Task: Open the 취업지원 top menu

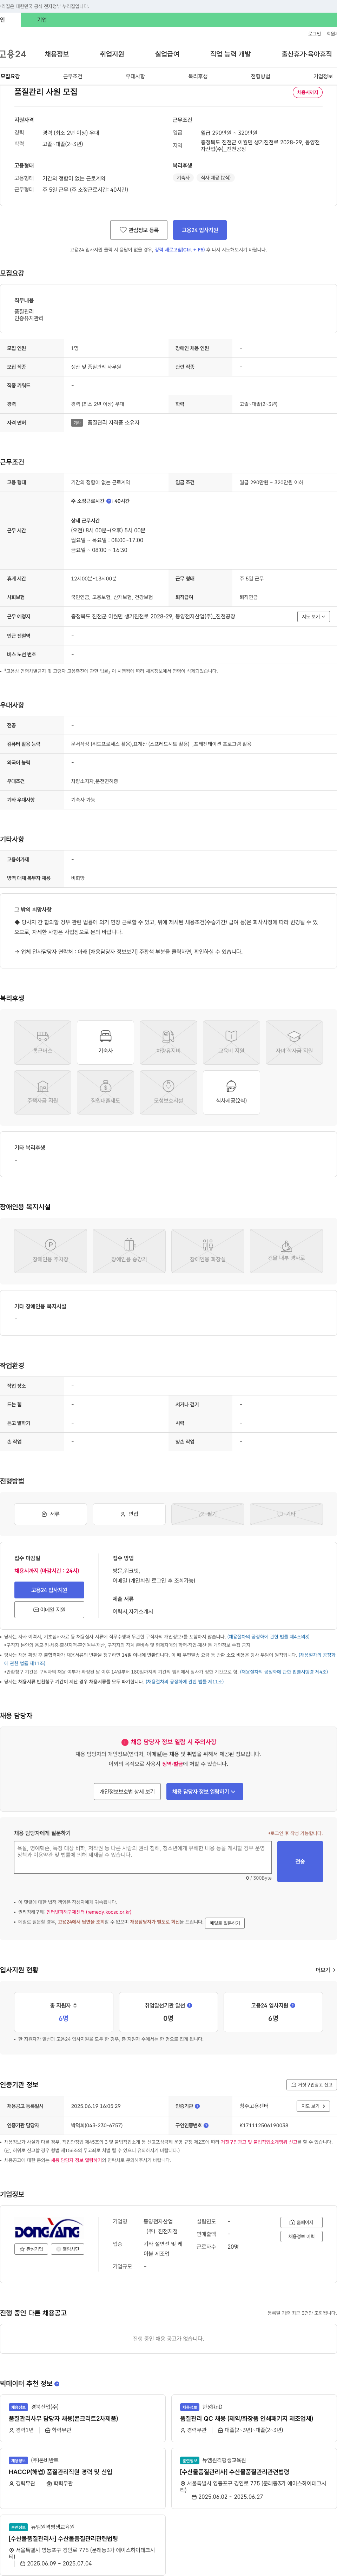Action: [112, 54]
